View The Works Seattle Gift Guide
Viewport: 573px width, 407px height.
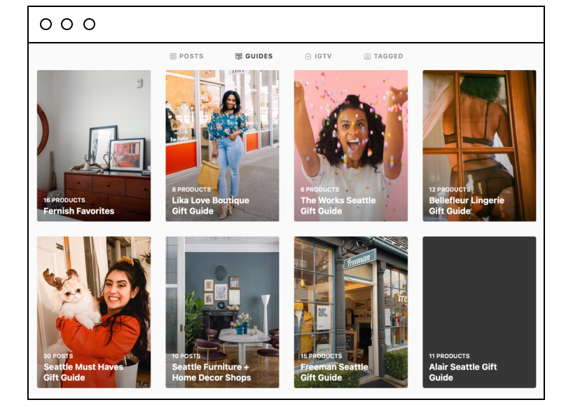351,146
